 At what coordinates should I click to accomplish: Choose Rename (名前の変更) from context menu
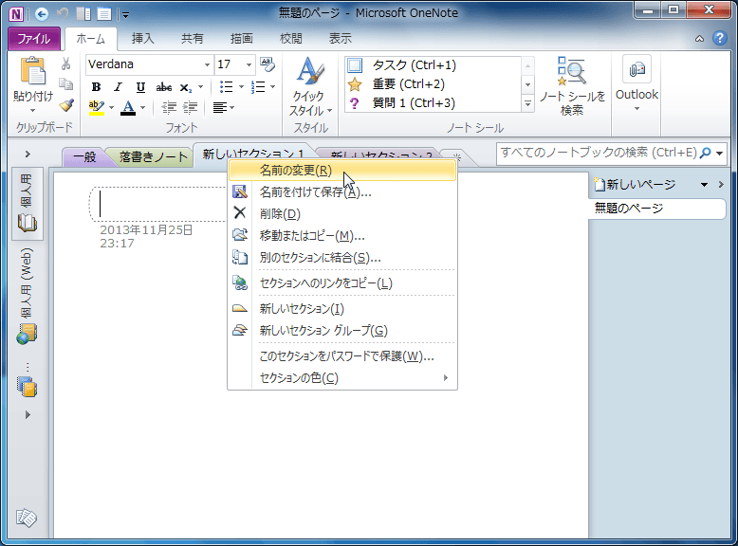point(342,171)
